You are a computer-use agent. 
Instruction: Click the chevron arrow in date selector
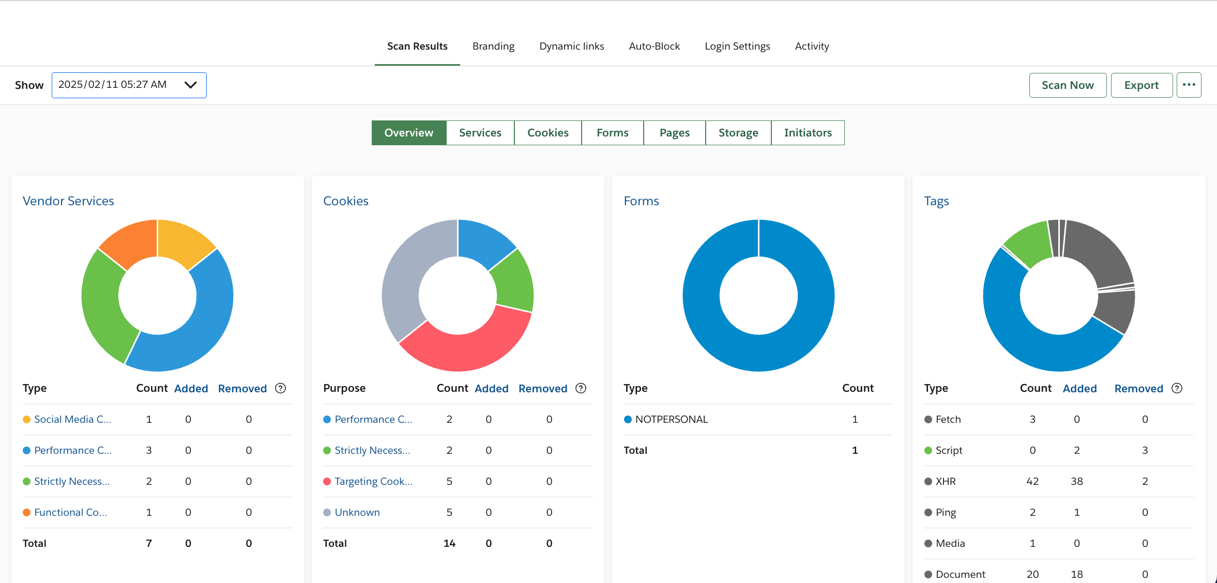[x=190, y=85]
